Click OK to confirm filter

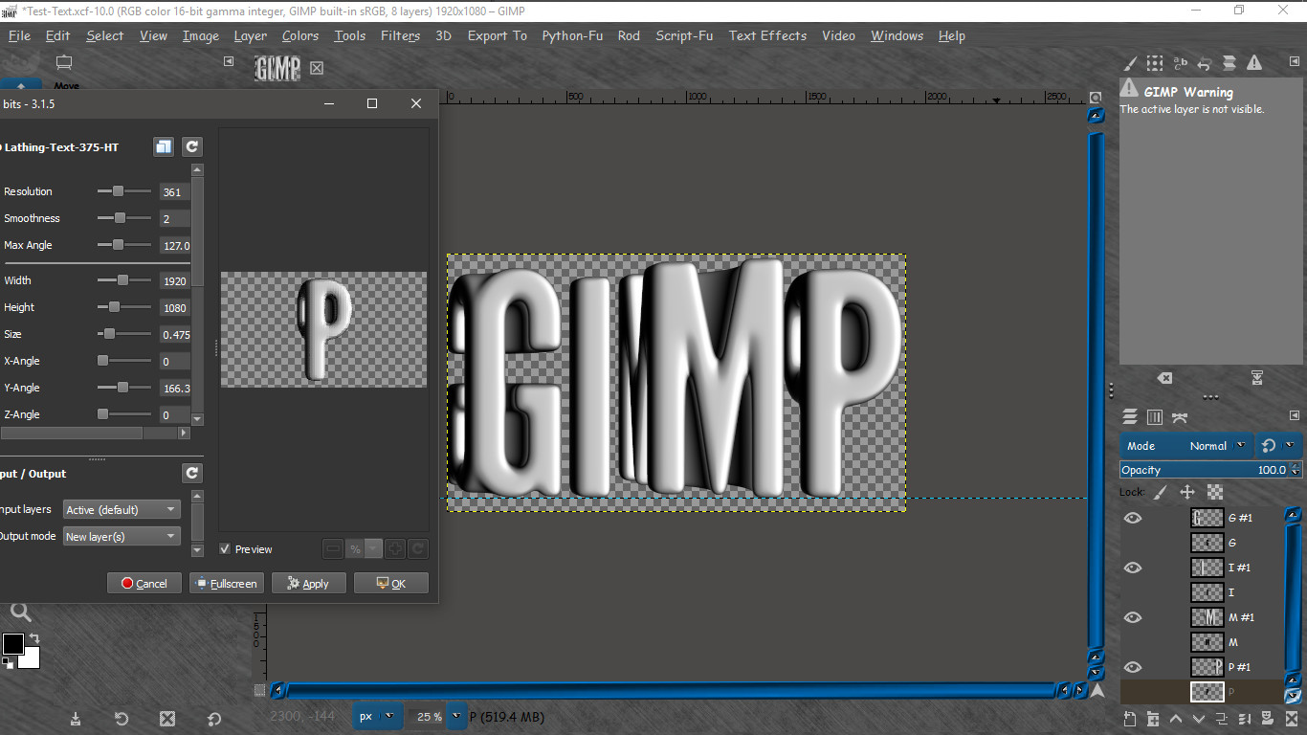[x=391, y=583]
